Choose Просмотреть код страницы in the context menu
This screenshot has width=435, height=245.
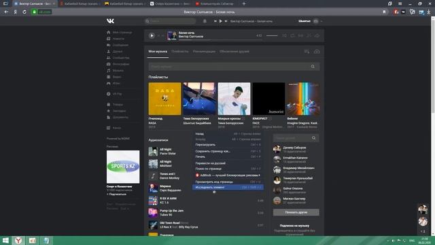pyautogui.click(x=228, y=182)
